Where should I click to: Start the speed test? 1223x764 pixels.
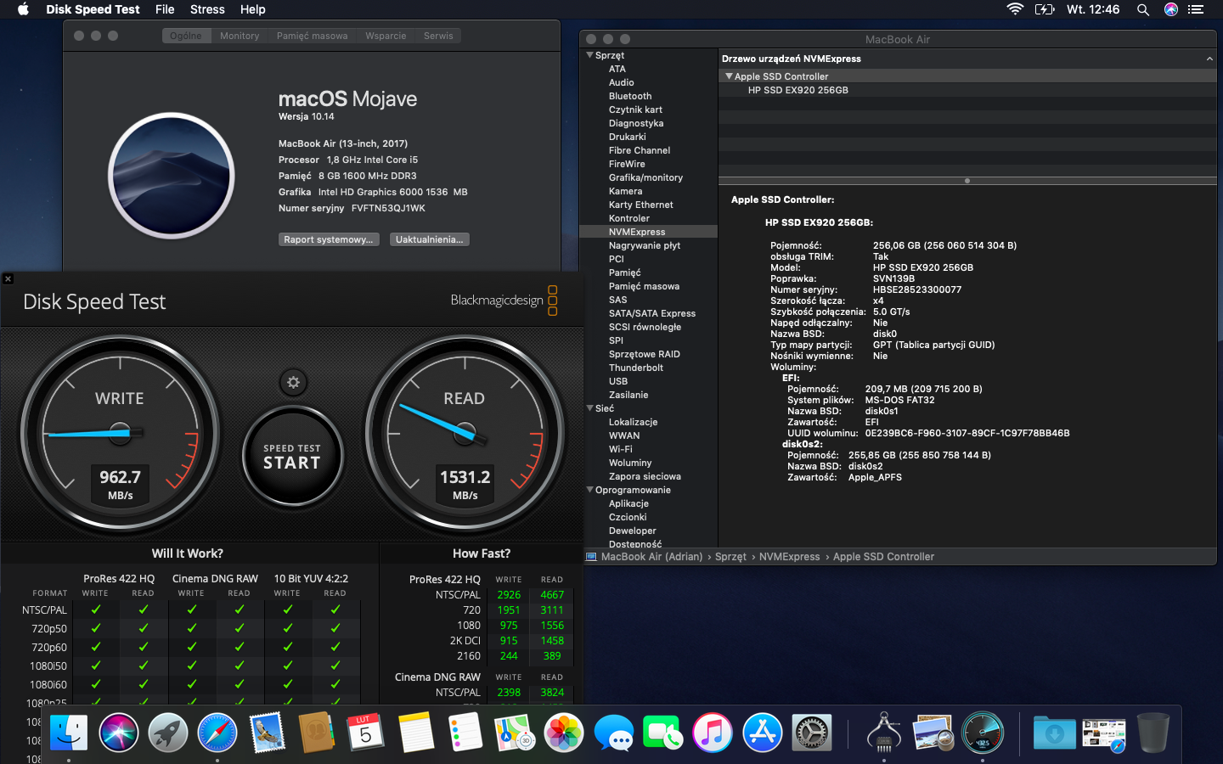pos(292,458)
